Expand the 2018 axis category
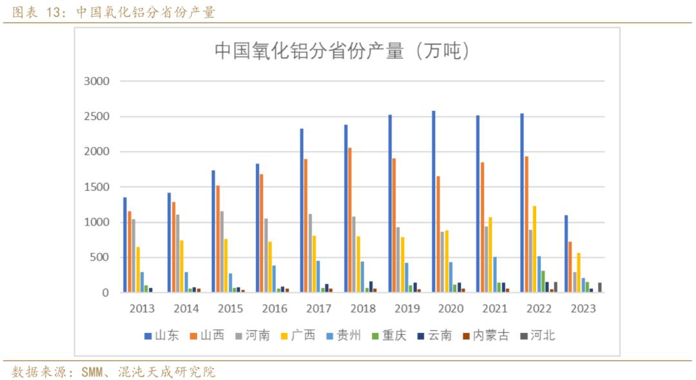696x380 pixels. 364,308
